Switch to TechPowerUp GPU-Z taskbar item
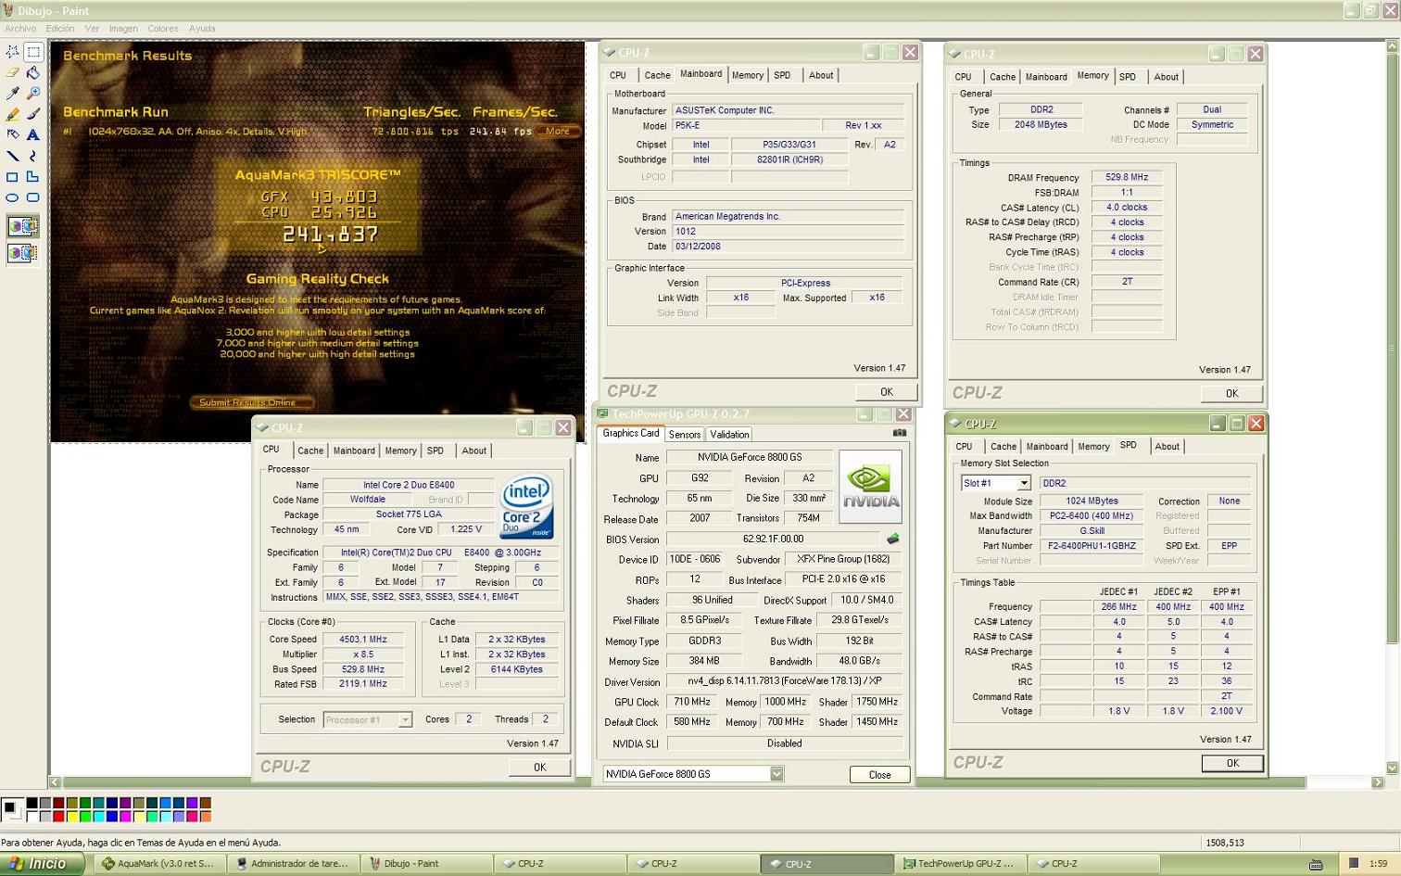Screen dimensions: 1401x876 (960, 864)
